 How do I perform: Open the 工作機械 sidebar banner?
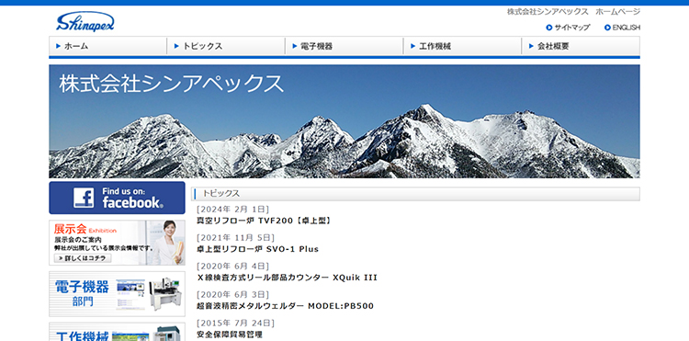(117, 332)
